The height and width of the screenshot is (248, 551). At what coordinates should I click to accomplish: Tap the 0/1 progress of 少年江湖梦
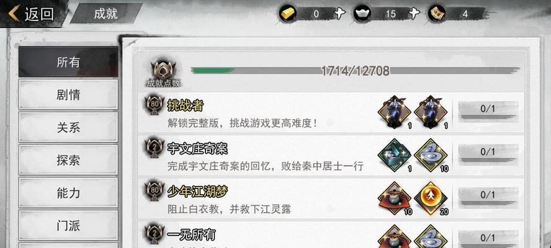[488, 198]
